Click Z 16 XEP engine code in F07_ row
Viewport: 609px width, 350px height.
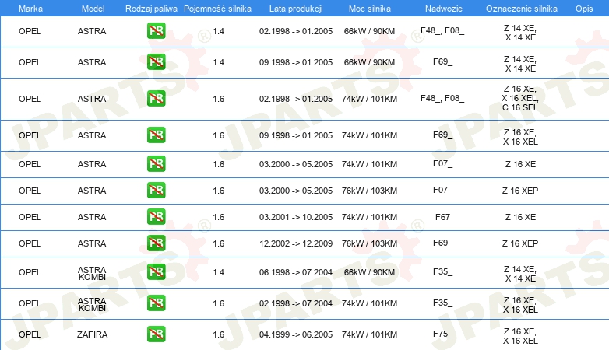pyautogui.click(x=520, y=191)
